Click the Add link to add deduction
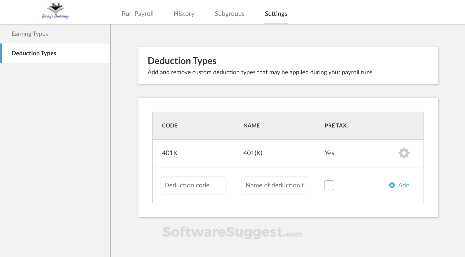Screen dimensions: 465x257 [403, 185]
